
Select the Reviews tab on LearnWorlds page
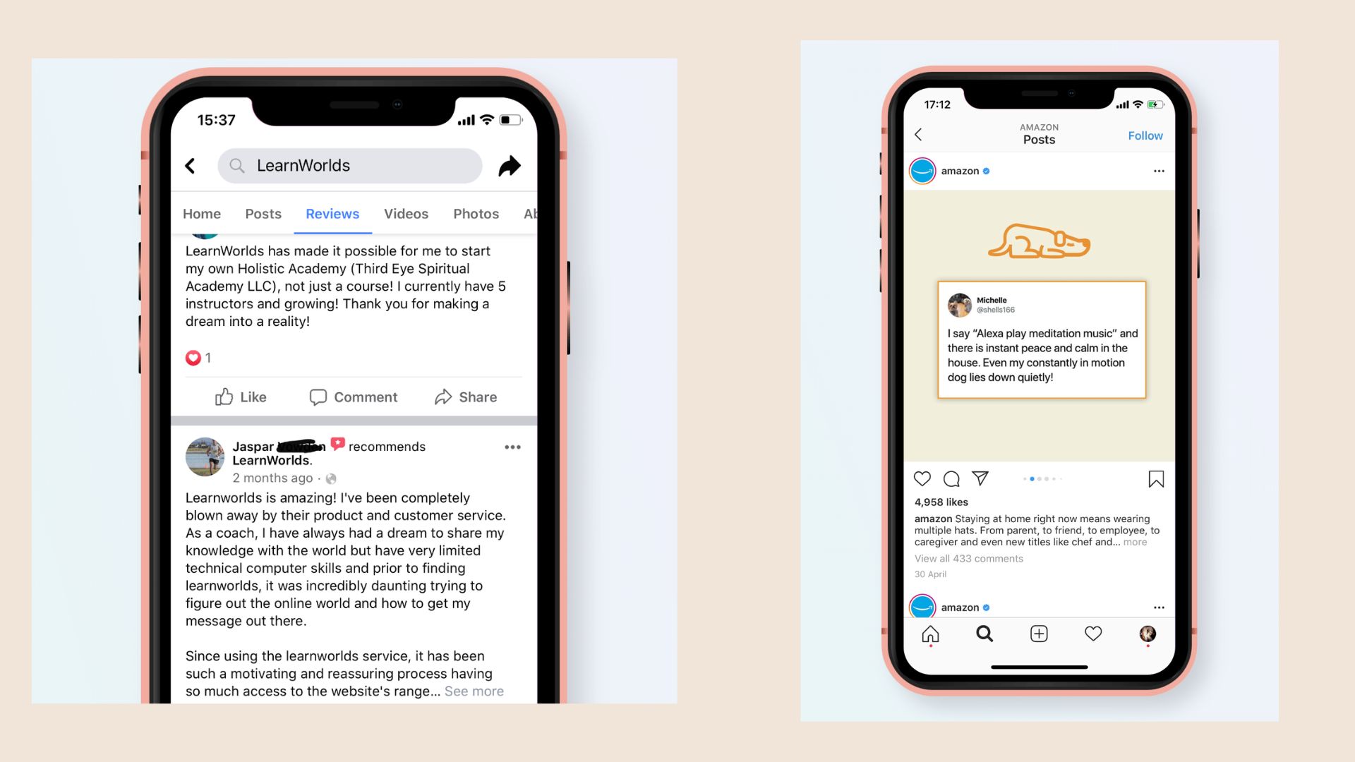click(x=332, y=214)
